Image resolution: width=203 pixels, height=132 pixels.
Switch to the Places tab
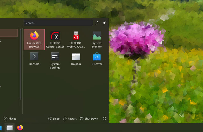[x=10, y=119]
